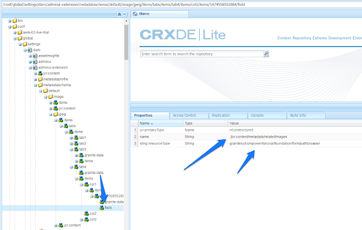362x230 pixels.
Task: Click the tab2 node icon
Action: pos(76,143)
